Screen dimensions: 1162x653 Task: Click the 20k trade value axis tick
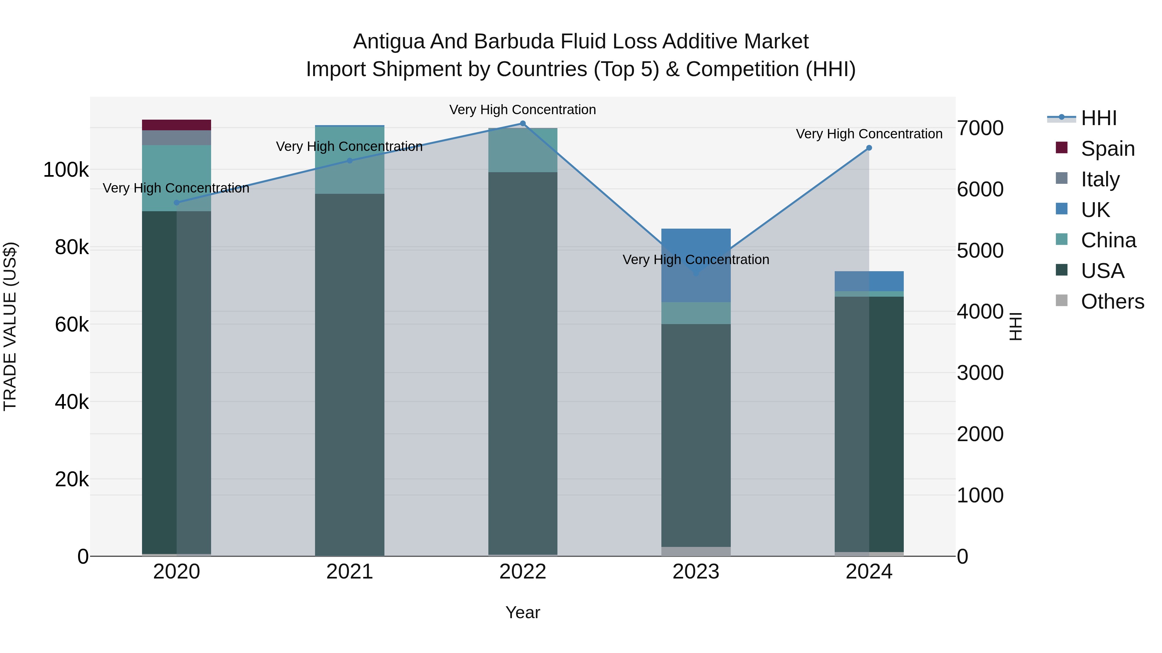[72, 480]
